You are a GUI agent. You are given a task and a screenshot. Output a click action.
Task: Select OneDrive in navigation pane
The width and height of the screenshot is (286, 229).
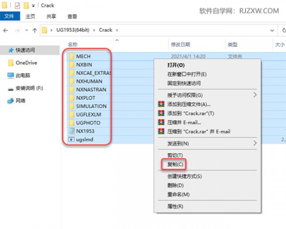26,63
